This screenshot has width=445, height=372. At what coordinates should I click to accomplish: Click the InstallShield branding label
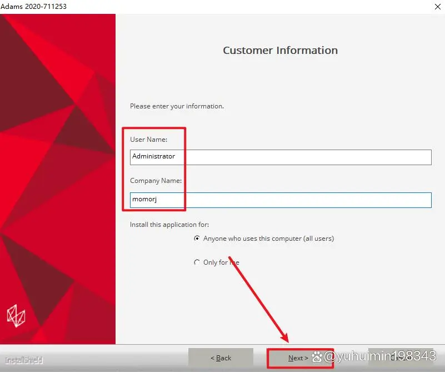tap(24, 360)
